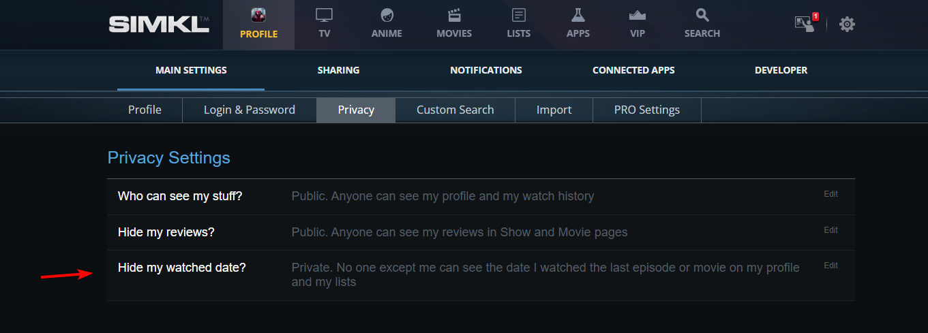This screenshot has width=928, height=333.
Task: Open the Movies clapperboard icon
Action: pyautogui.click(x=454, y=15)
